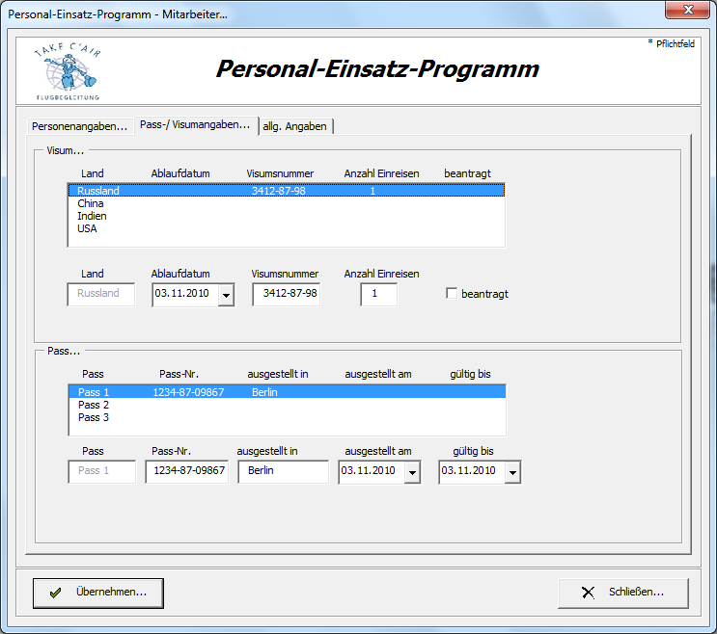Open the allg. Angaben tab
The image size is (717, 634).
click(x=295, y=126)
